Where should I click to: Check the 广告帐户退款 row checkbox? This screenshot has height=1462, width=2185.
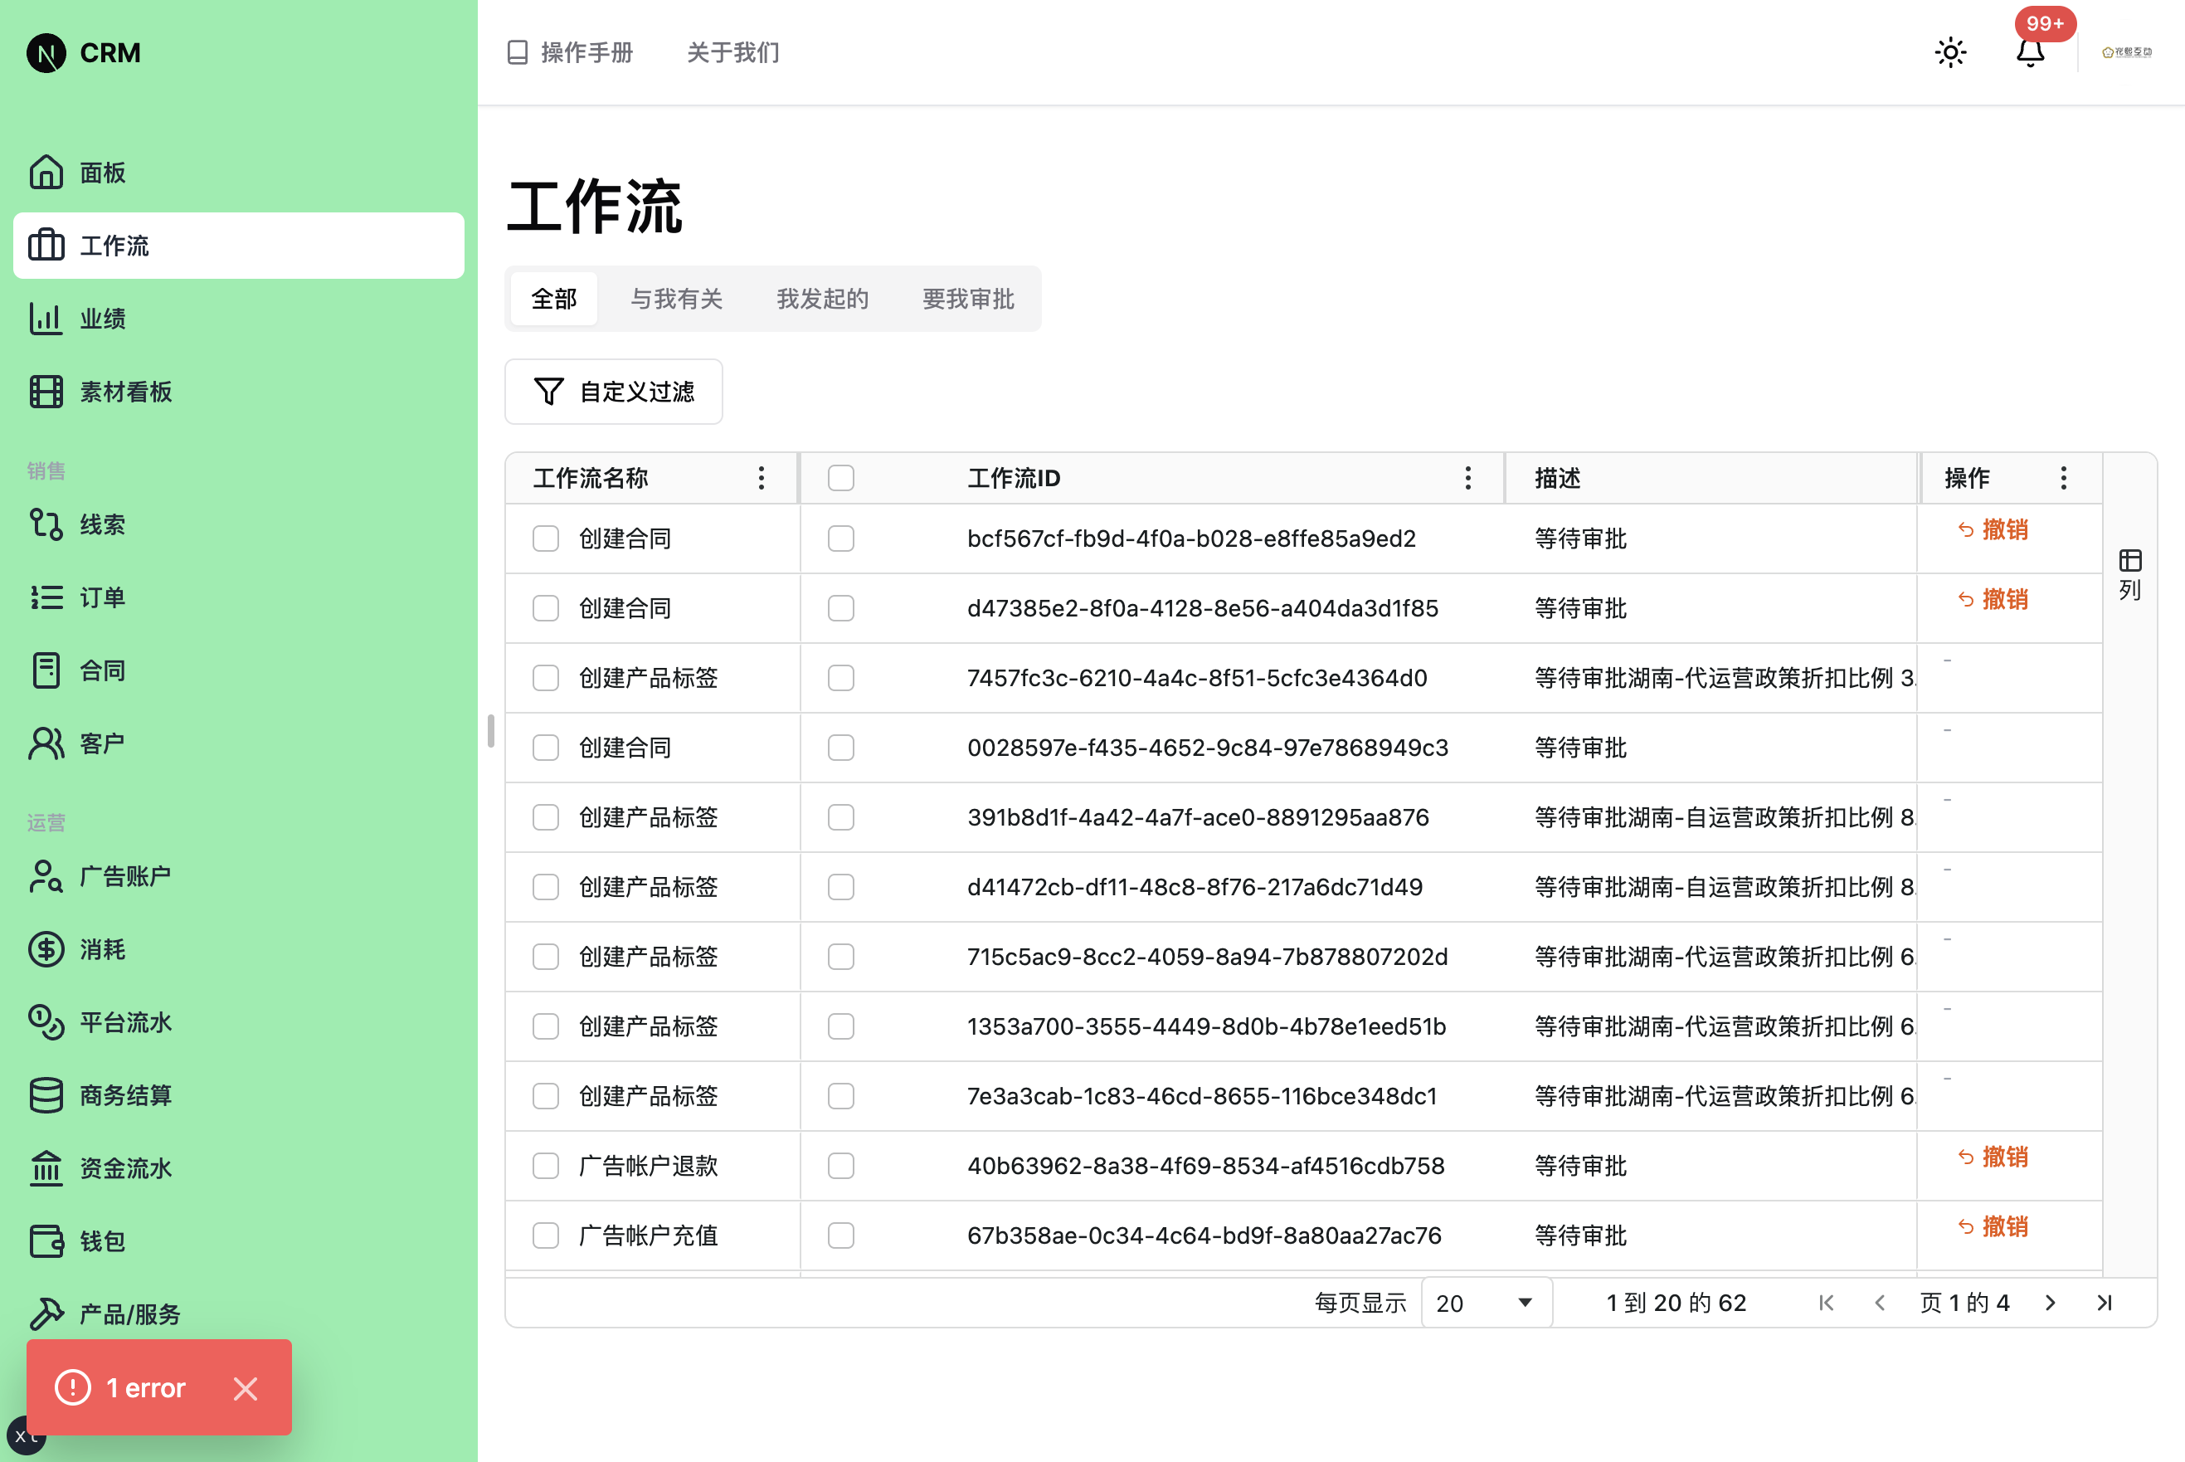pyautogui.click(x=545, y=1166)
